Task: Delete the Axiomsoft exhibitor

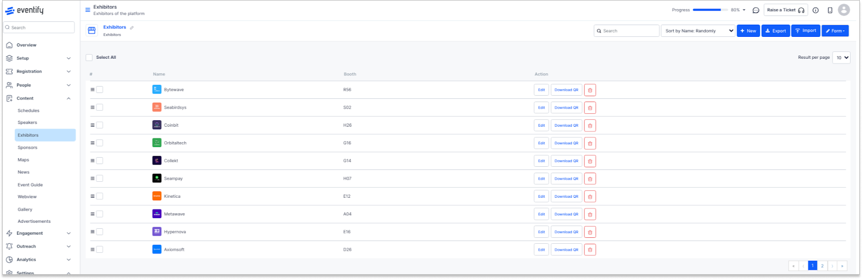Action: [x=590, y=250]
